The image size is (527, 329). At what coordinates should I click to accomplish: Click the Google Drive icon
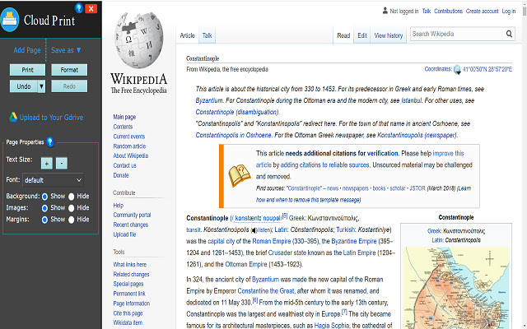click(13, 117)
